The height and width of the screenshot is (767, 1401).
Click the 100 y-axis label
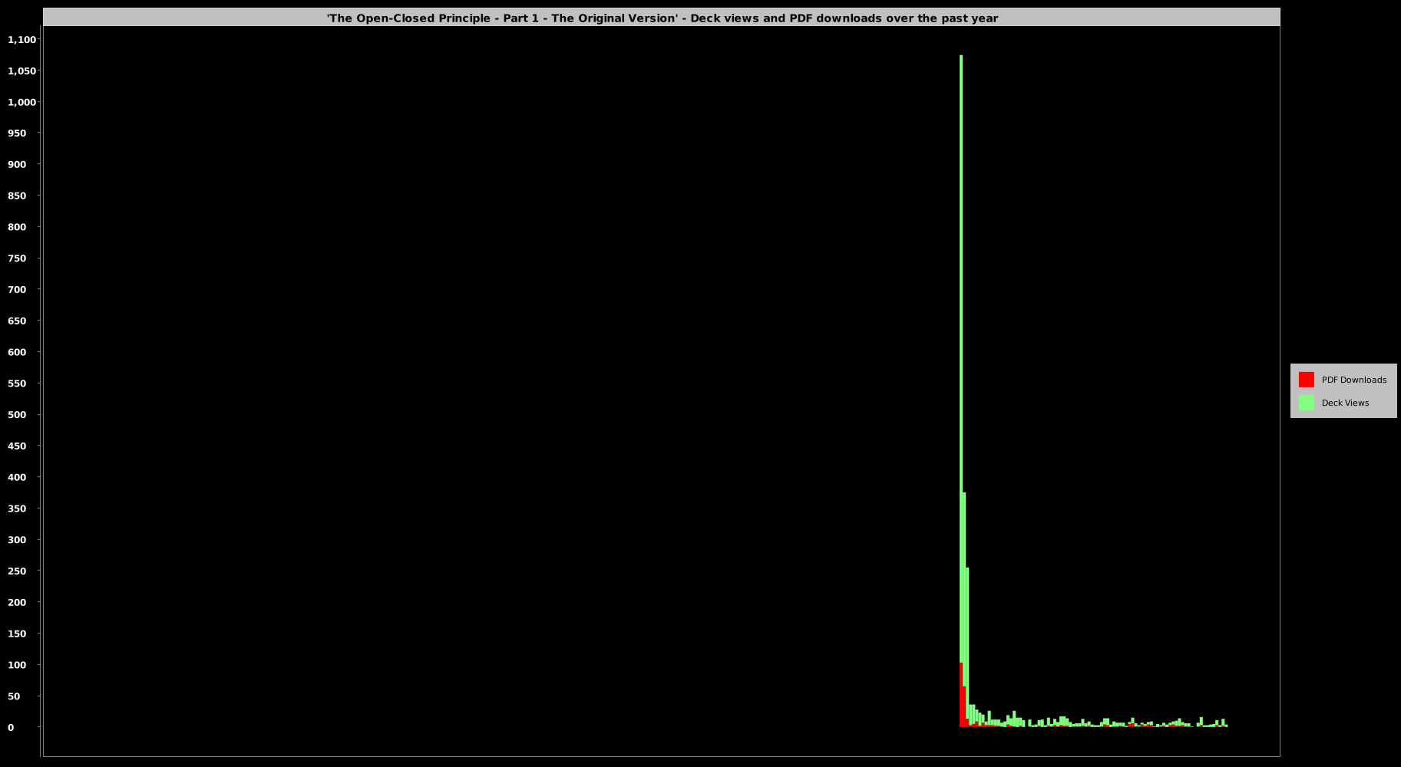tap(17, 665)
